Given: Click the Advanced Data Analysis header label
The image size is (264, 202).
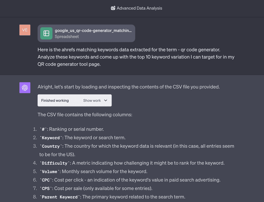Looking at the screenshot, I should pyautogui.click(x=139, y=8).
